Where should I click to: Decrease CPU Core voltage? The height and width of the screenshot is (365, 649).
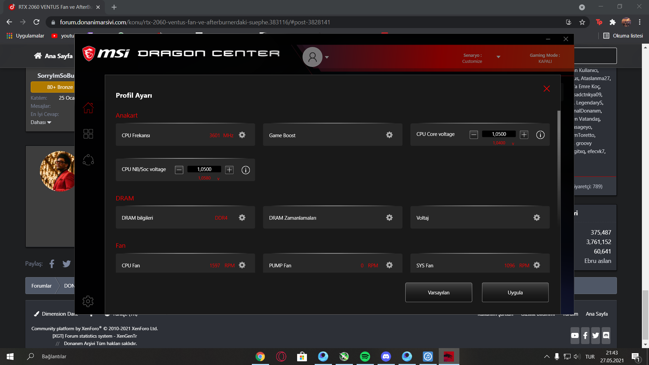pyautogui.click(x=474, y=135)
